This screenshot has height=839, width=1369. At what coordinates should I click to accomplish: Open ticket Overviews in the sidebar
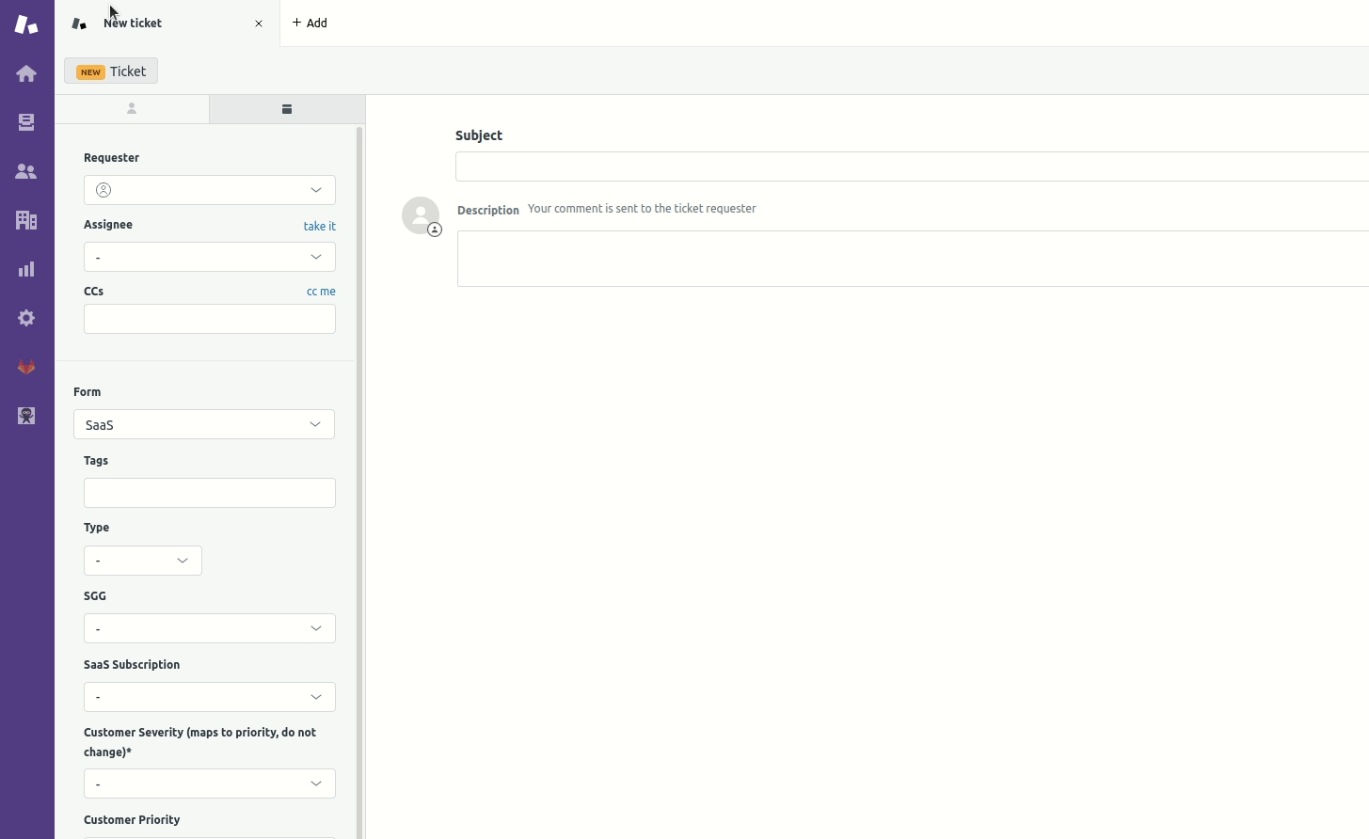pyautogui.click(x=26, y=122)
